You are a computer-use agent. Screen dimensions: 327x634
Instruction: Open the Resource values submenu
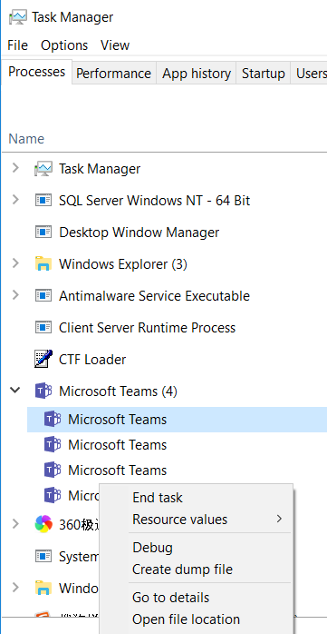point(180,520)
